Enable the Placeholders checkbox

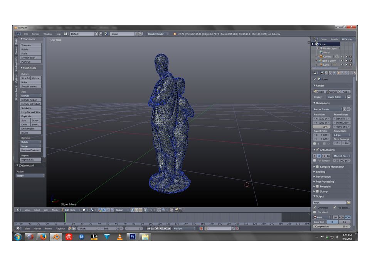tap(315, 212)
